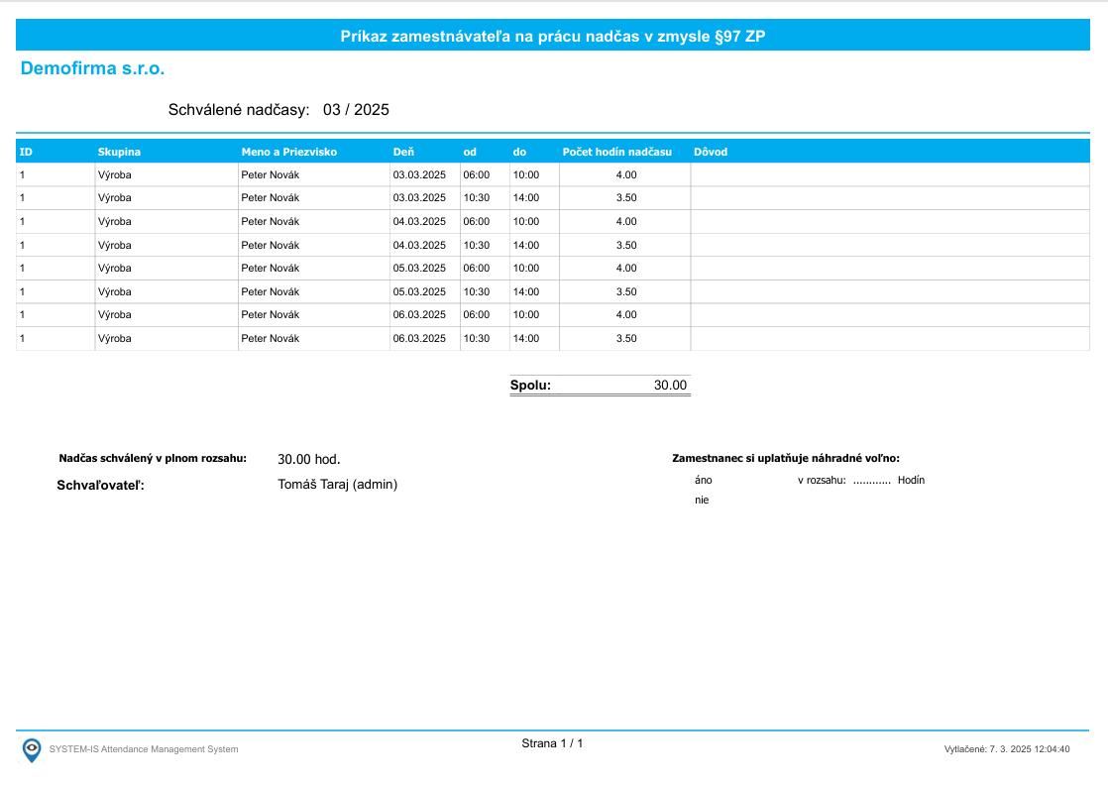
Task: Click the 'Meno a Priezvisko' column header
Action: tap(288, 152)
